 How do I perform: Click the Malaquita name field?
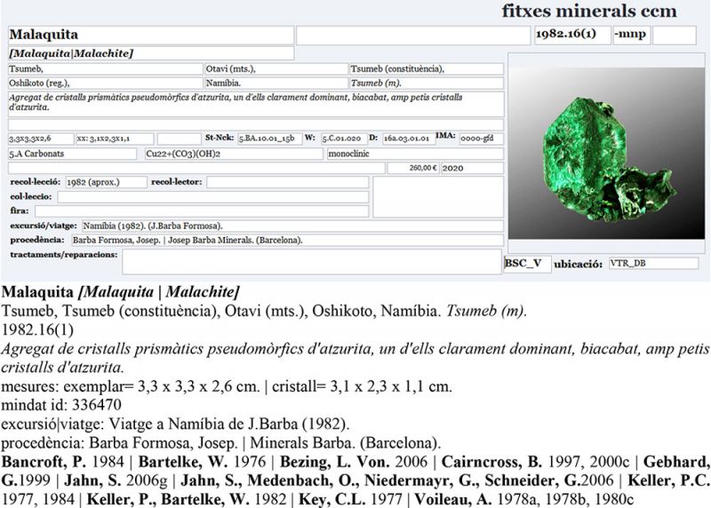point(149,35)
